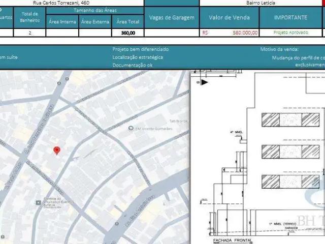Click the black section arrow marker labeled B
The image size is (325, 244).
pos(205,82)
